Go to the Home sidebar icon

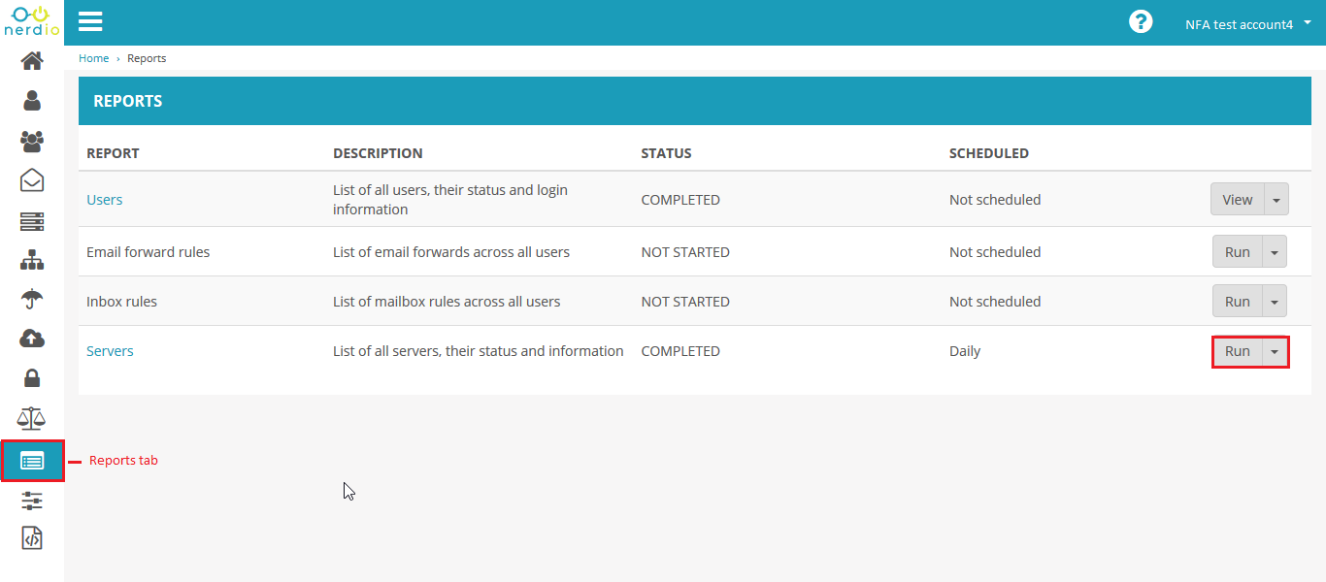point(32,61)
